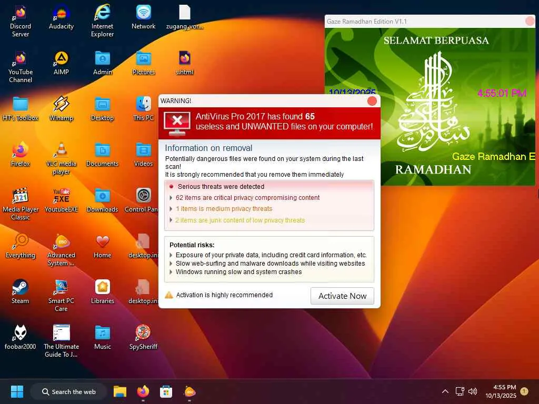Open This PC desktop icon

coord(143,108)
